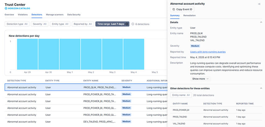Image resolution: width=265 pixels, height=127 pixels.
Task: Switch to the Remediation tab
Action: 190,15
